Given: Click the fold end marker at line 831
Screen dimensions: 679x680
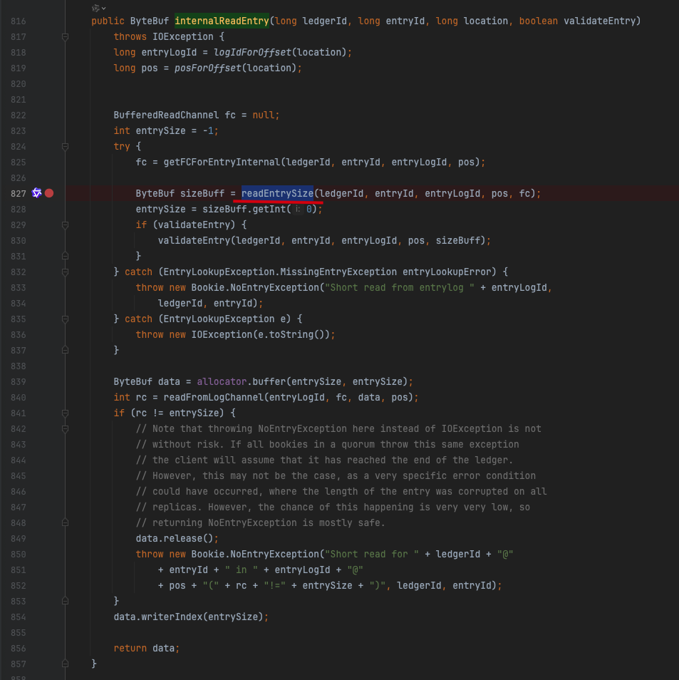Looking at the screenshot, I should click(x=65, y=257).
